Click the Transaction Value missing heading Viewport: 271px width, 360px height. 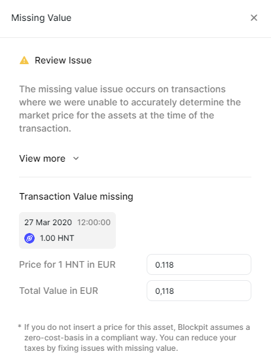76,196
